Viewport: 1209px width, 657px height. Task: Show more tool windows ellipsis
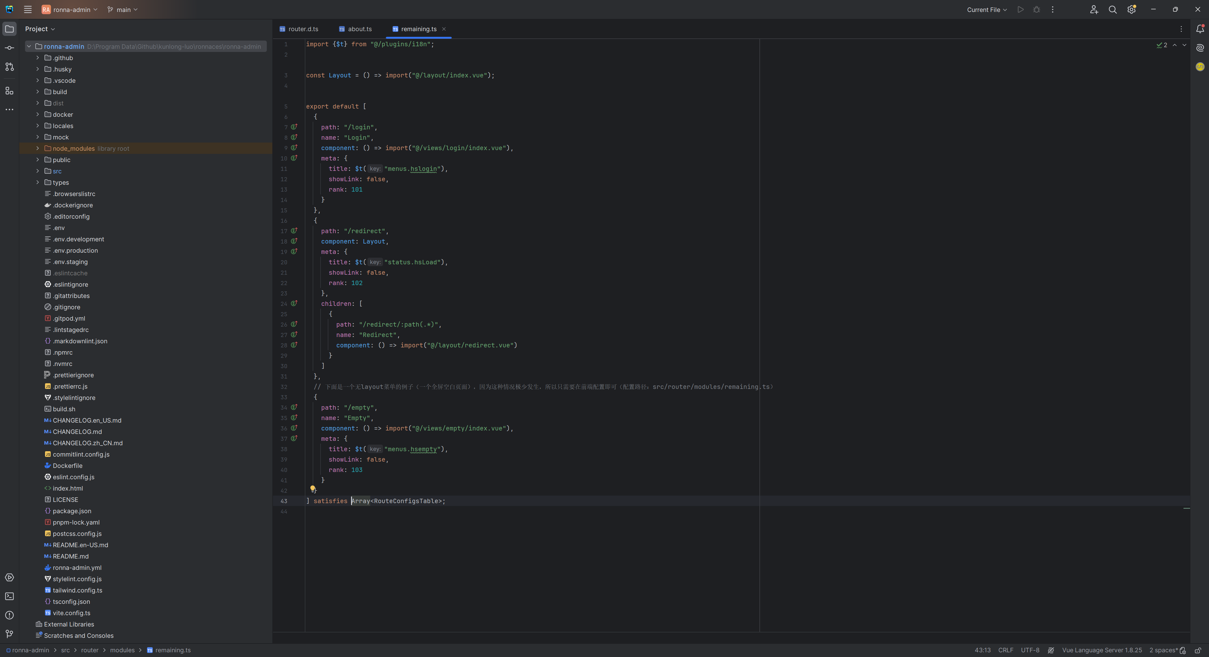tap(9, 109)
